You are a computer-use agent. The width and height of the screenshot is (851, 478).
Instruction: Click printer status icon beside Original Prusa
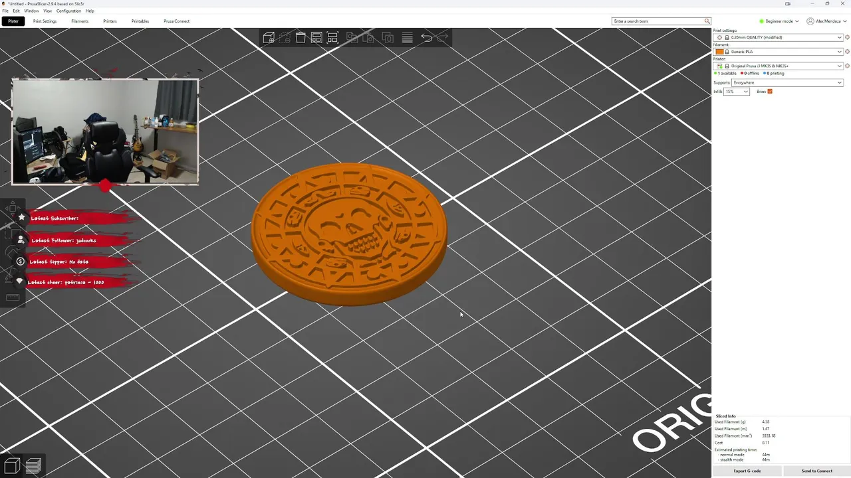(719, 66)
